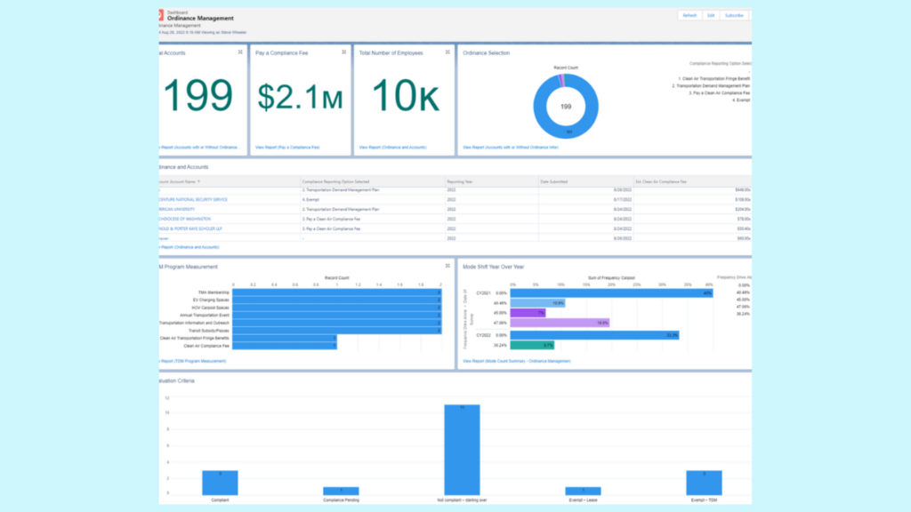The width and height of the screenshot is (911, 512).
Task: Click the Edit button
Action: coord(711,15)
